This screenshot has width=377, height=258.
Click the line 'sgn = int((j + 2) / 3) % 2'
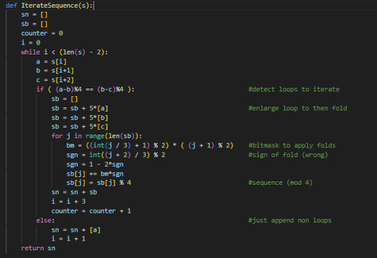coord(116,155)
